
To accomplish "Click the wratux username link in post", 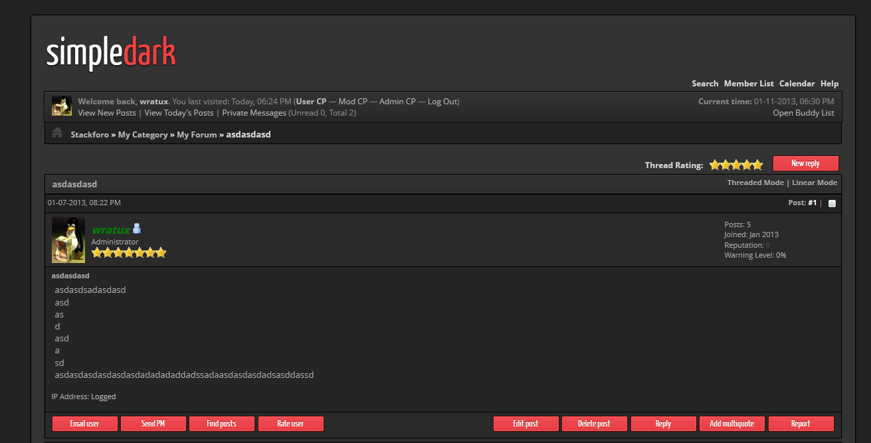I will [111, 230].
